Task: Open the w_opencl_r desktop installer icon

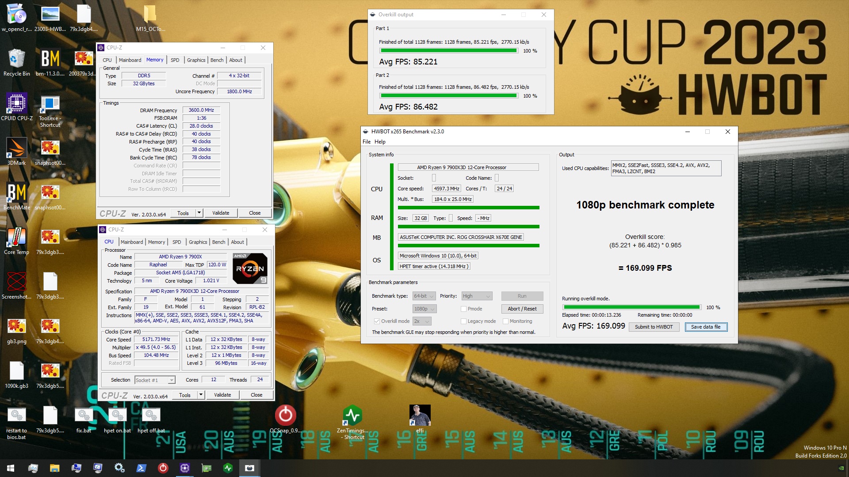Action: pos(17,18)
